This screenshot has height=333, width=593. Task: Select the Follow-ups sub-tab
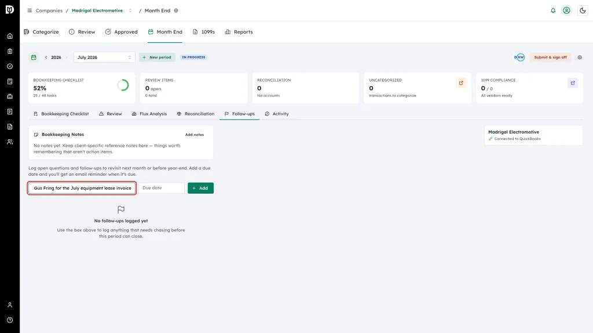(239, 114)
